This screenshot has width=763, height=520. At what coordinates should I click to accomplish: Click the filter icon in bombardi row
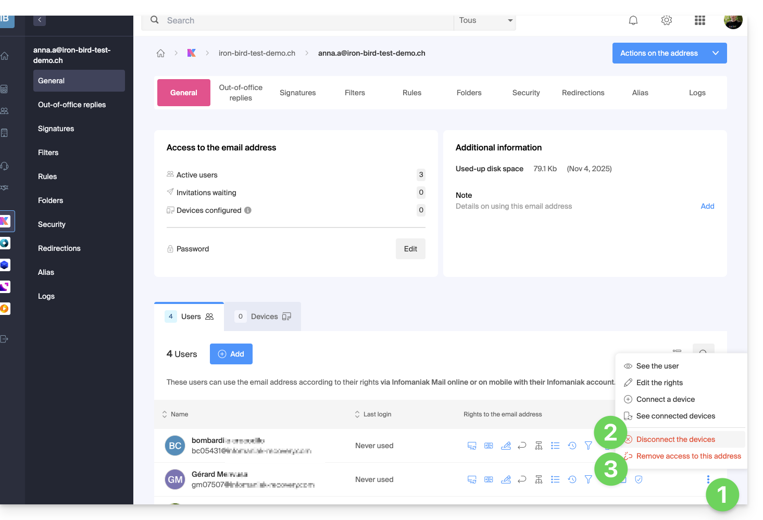point(588,446)
